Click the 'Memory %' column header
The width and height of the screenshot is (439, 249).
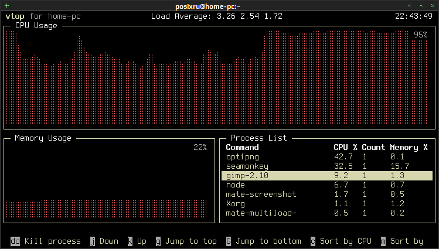pos(409,147)
